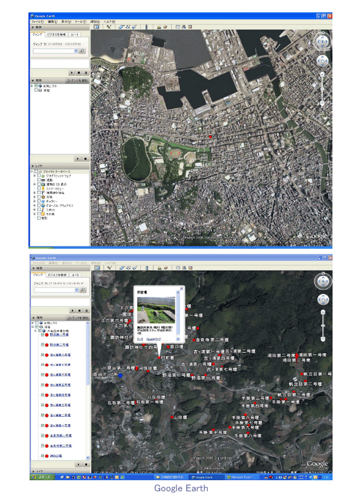Toggle the sunlight icon in city-view window toolbar
The image size is (362, 502).
[159, 27]
